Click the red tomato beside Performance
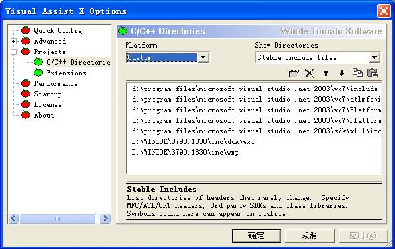395x249 pixels. point(26,83)
